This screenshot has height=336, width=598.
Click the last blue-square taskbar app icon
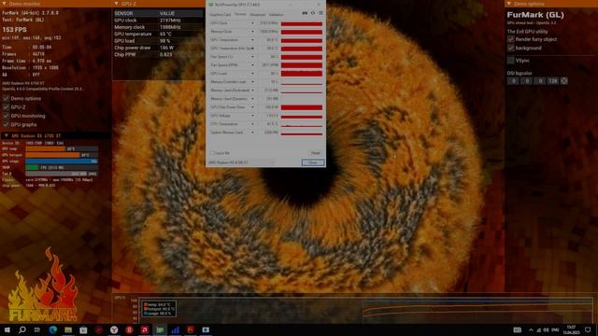tap(206, 329)
